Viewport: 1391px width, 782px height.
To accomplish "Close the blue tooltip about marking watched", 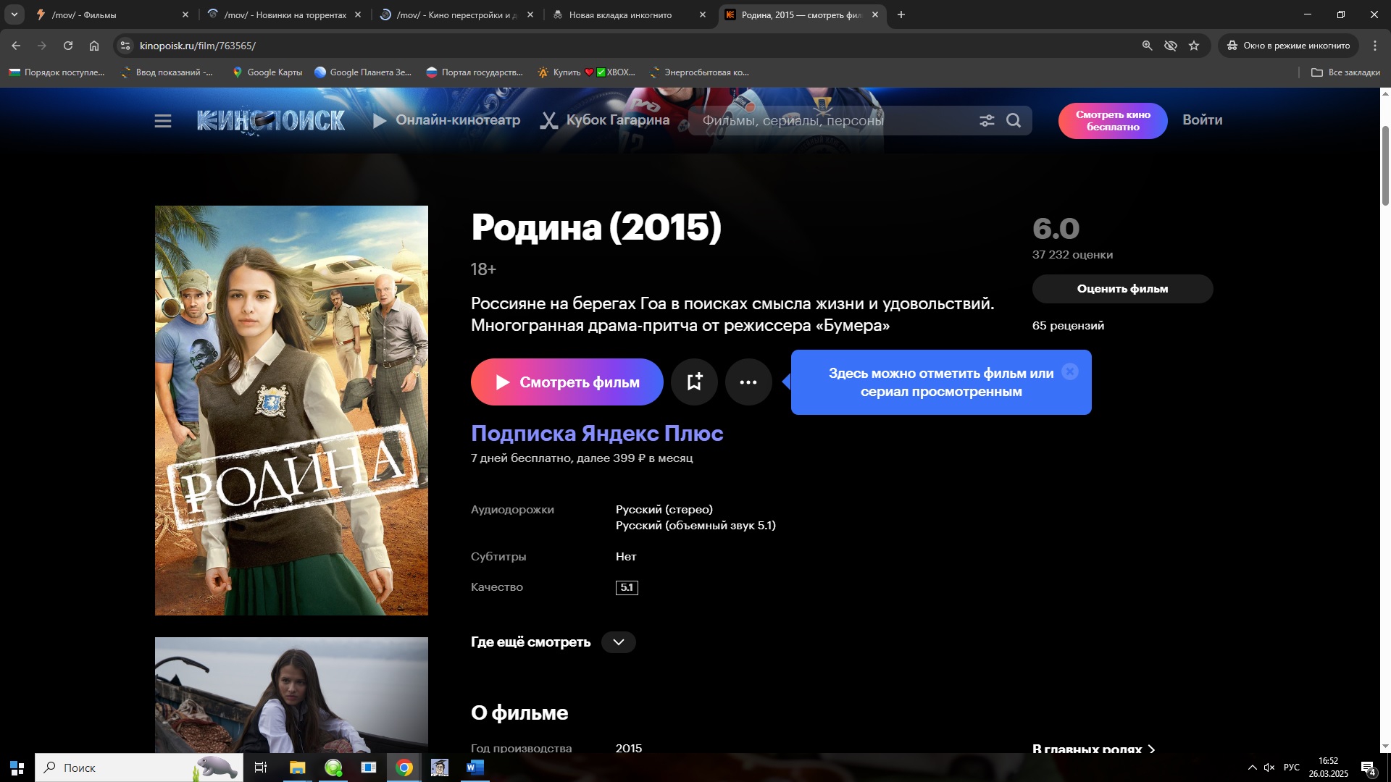I will coord(1070,372).
